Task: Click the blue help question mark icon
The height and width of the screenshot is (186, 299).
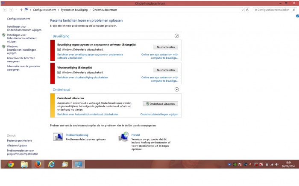Action: point(297,16)
